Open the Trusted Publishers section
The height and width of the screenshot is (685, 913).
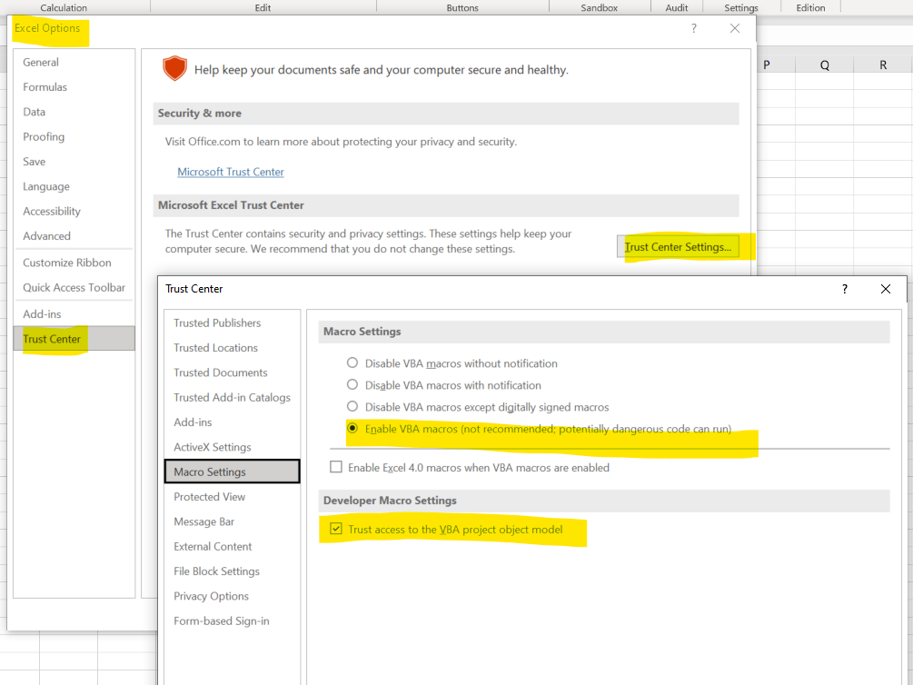217,323
